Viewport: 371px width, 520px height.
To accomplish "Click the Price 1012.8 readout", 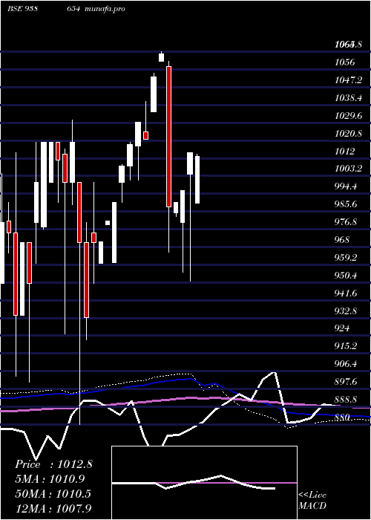I will point(53,464).
